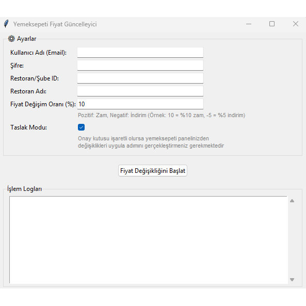Click the window title Yemeksepeti Fiyat Güncelleyici
Viewport: 306px width, 306px height.
(55, 24)
